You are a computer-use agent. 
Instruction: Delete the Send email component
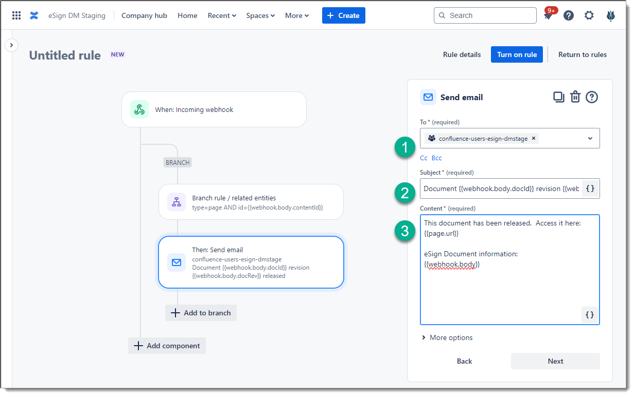click(575, 97)
